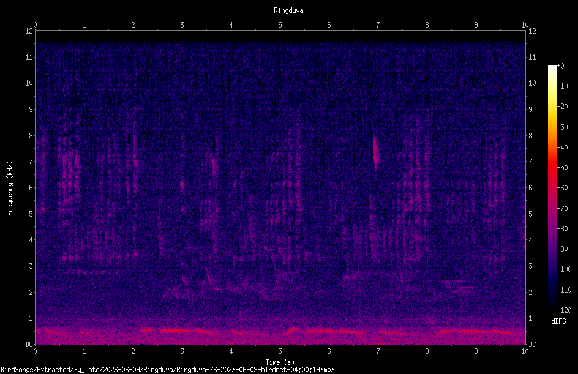Click the Time (s) axis label
Viewport: 578px width, 374px height.
pyautogui.click(x=280, y=362)
